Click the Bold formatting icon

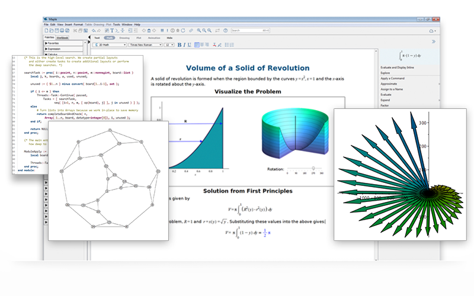(179, 44)
